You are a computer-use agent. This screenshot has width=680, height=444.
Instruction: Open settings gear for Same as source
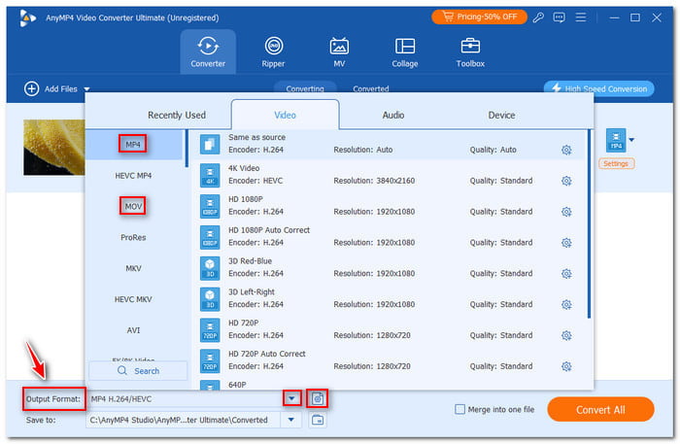566,150
